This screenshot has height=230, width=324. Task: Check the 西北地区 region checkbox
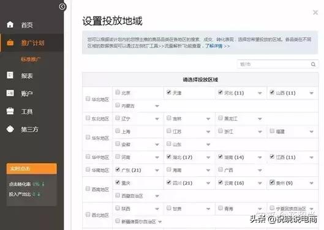pyautogui.click(x=88, y=215)
